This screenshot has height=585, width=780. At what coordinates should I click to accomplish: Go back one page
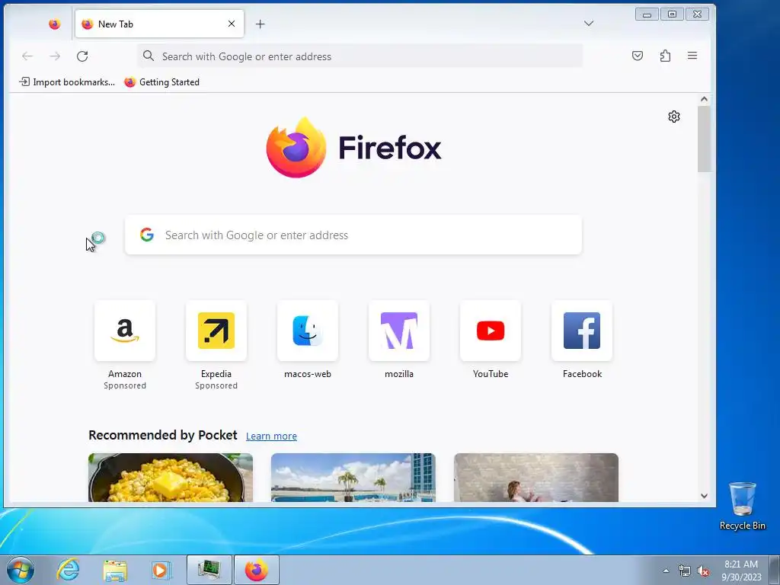coord(27,56)
